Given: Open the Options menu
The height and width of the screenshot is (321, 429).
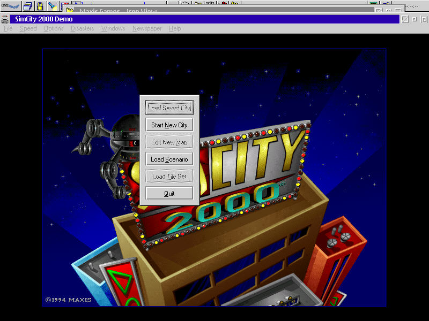Looking at the screenshot, I should 54,28.
